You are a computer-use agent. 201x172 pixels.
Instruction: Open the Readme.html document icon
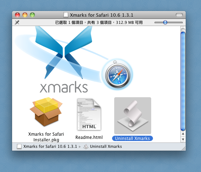coord(89,114)
